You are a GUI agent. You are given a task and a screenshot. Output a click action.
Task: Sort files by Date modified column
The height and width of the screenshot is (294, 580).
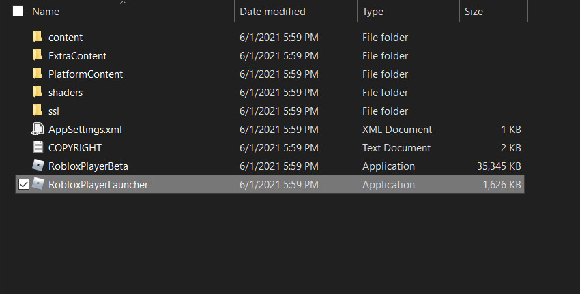pyautogui.click(x=272, y=12)
